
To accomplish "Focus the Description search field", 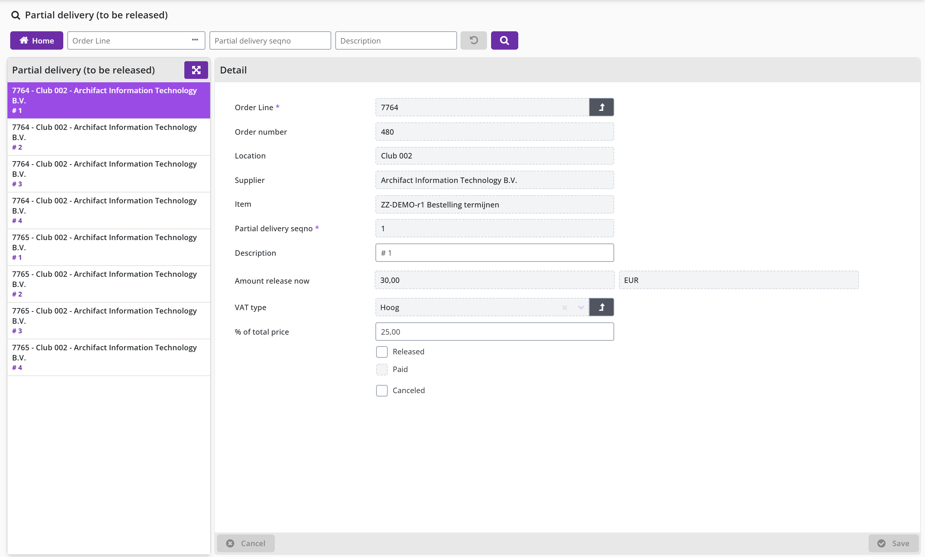I will [x=396, y=40].
